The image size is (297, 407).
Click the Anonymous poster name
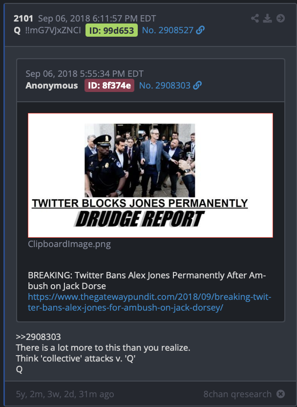click(x=52, y=86)
